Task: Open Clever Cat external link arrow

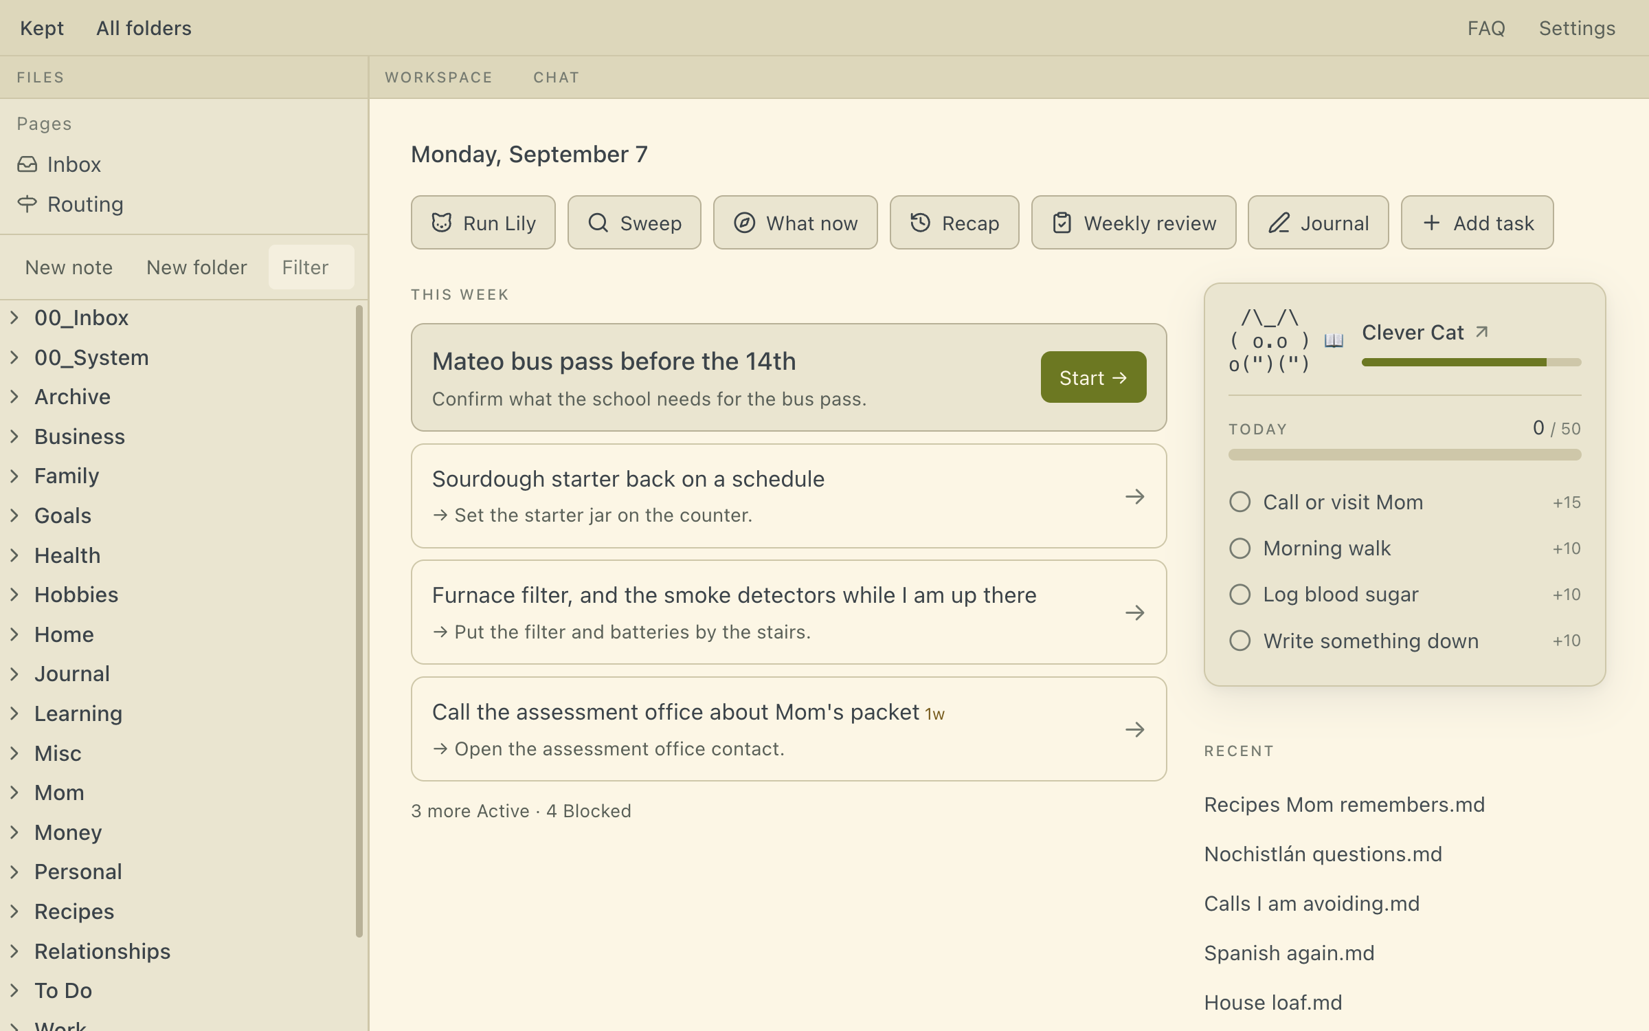Action: [1482, 332]
